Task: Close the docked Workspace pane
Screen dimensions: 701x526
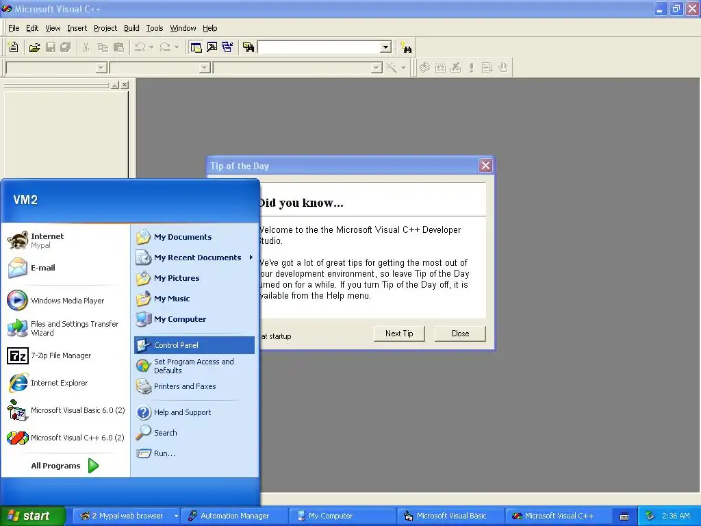Action: [x=125, y=85]
